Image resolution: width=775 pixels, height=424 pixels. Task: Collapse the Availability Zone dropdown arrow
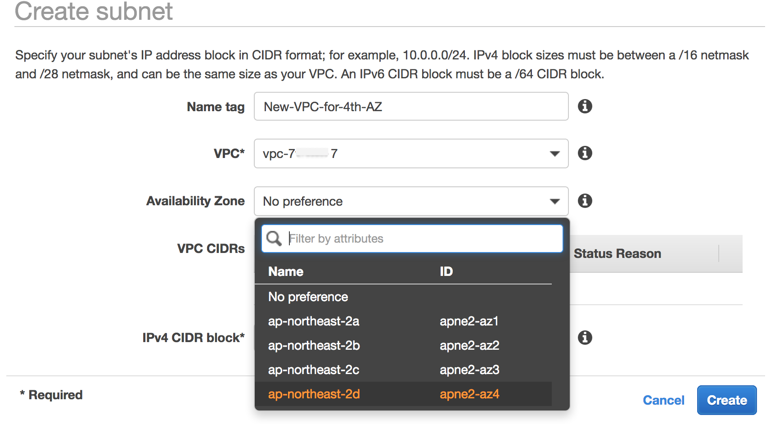[x=555, y=201]
